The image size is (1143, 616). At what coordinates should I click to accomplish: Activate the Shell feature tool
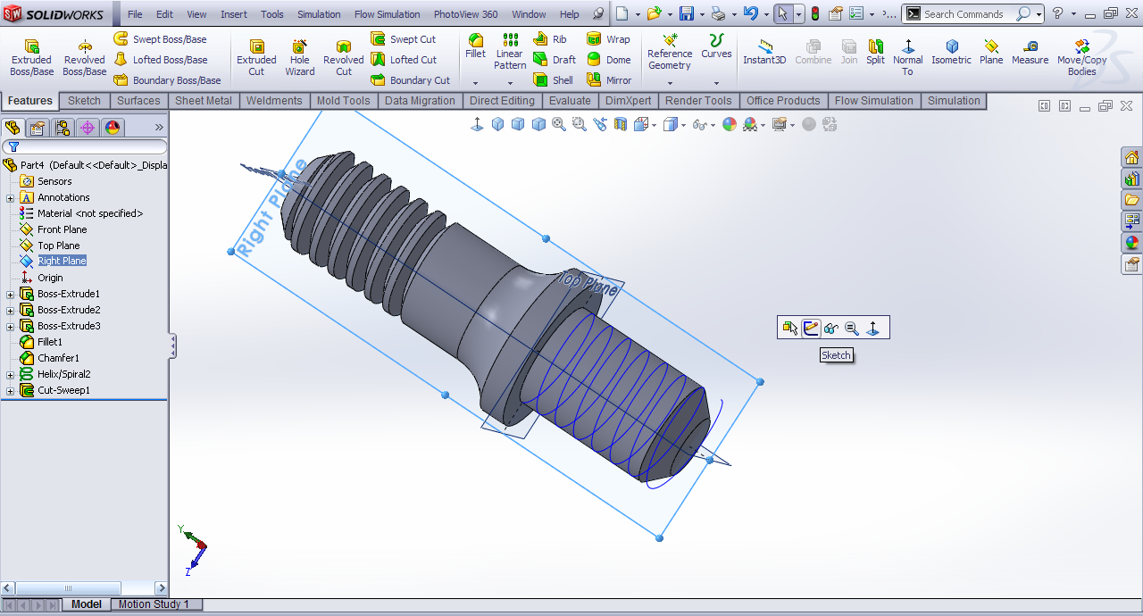[x=554, y=79]
